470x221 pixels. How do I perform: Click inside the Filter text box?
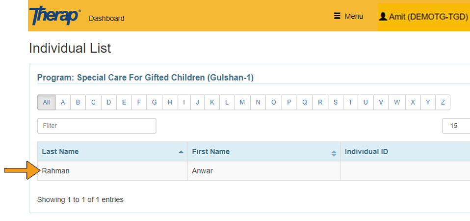(x=97, y=126)
